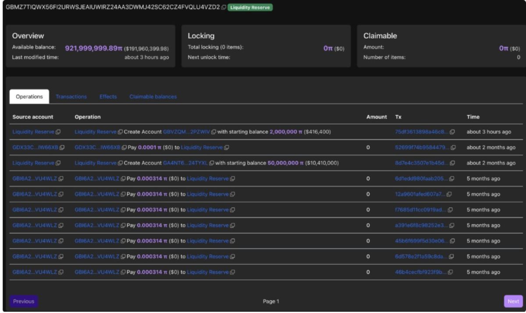Image resolution: width=526 pixels, height=313 pixels.
Task: Switch to the Transactions tab
Action: (71, 97)
